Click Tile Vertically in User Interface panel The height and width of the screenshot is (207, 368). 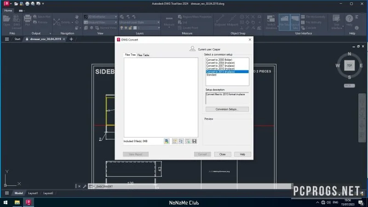311,22
